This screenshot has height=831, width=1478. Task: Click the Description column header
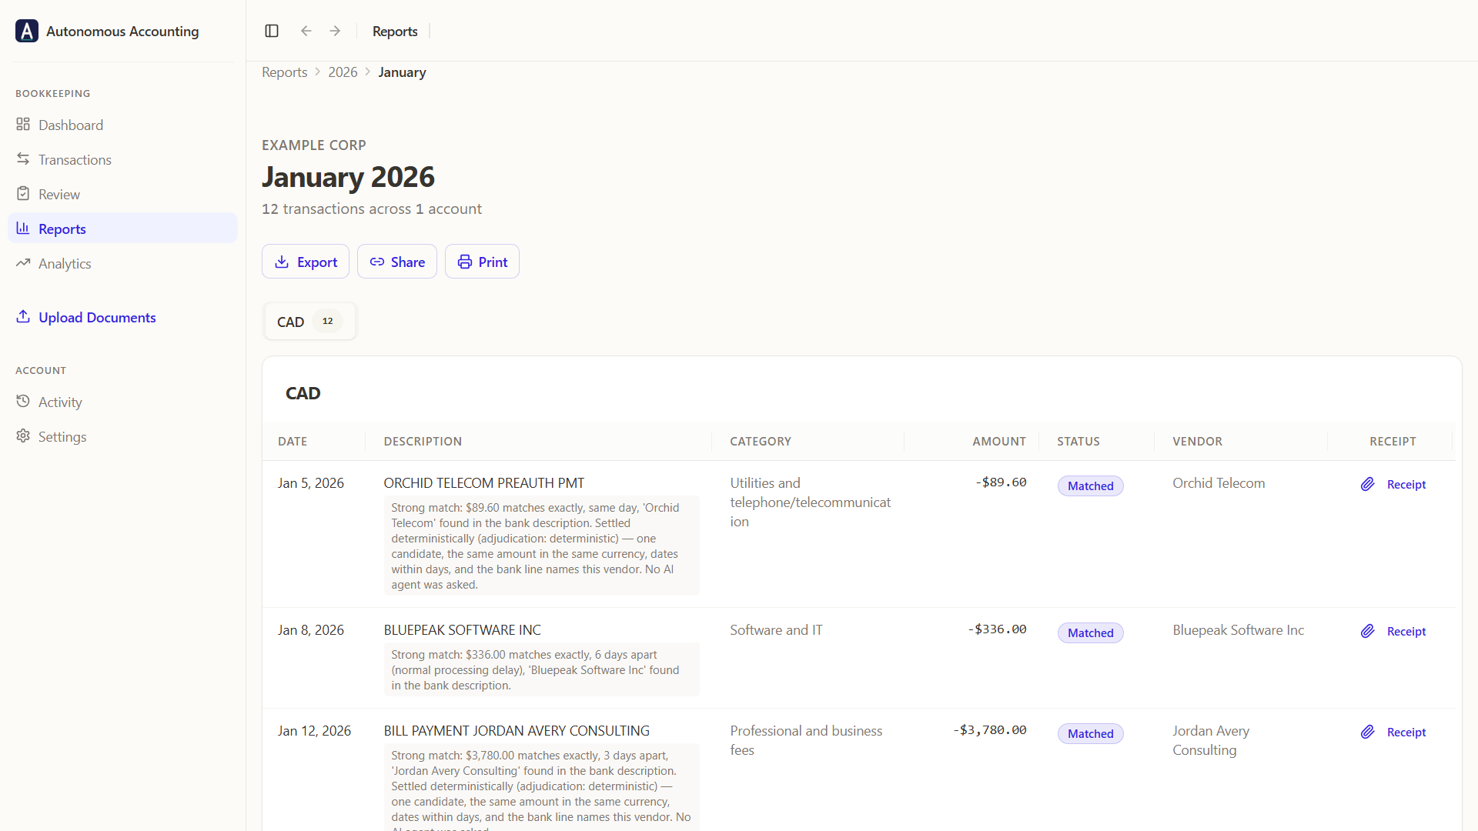coord(423,441)
